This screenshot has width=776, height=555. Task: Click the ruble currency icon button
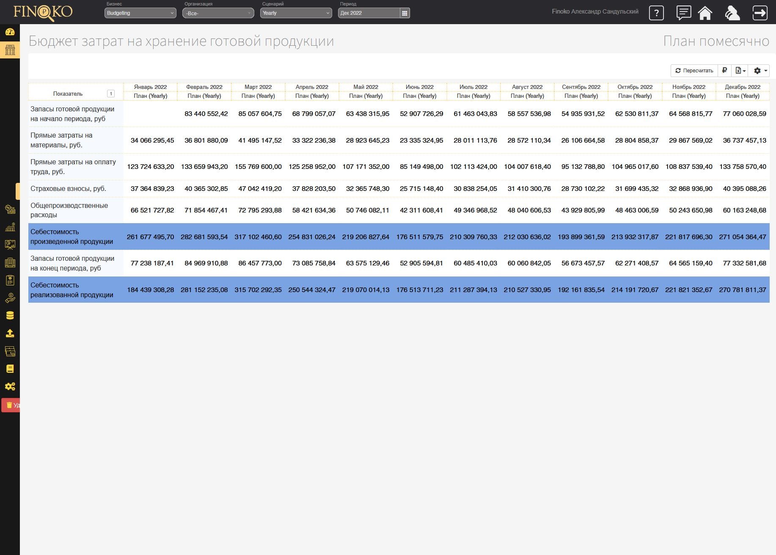[724, 71]
